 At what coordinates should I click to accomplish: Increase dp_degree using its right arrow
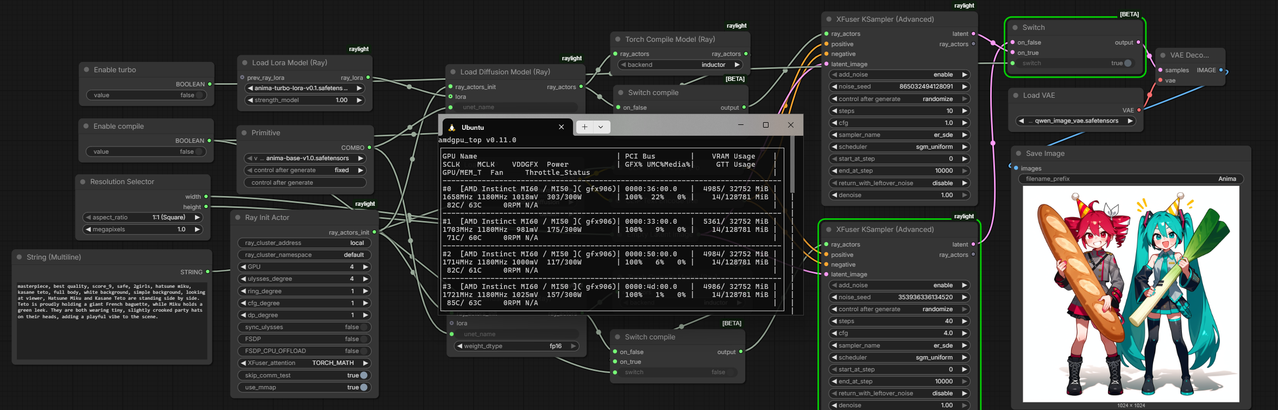pos(366,316)
